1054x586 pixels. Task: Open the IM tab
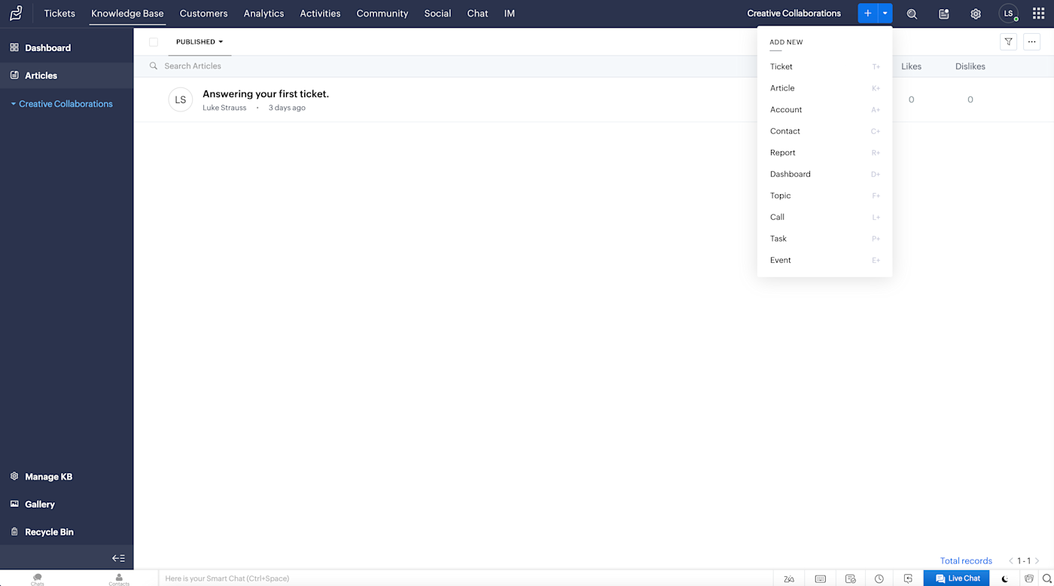(x=510, y=14)
